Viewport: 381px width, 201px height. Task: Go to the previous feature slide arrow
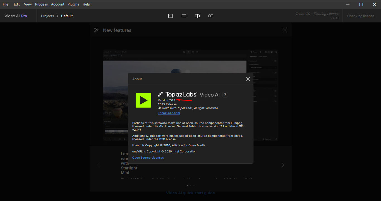click(x=99, y=165)
